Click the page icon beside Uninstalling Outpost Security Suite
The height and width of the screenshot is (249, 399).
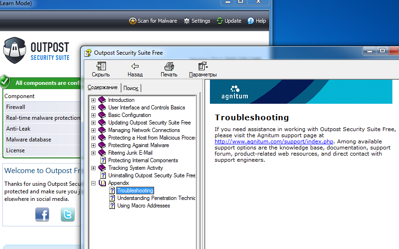coord(103,175)
